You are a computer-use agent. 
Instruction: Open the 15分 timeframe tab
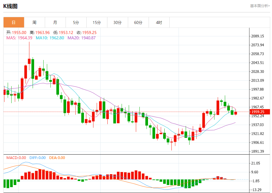[x=97, y=22]
